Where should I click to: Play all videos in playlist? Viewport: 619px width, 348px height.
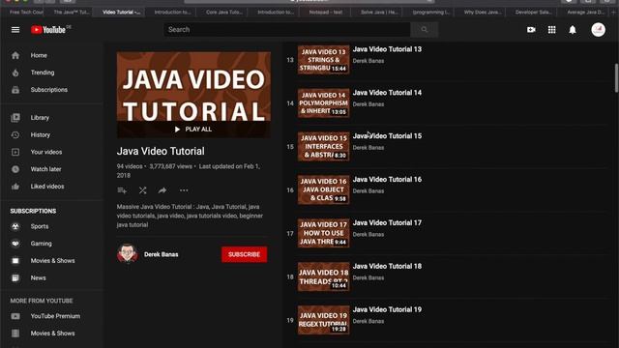(193, 129)
